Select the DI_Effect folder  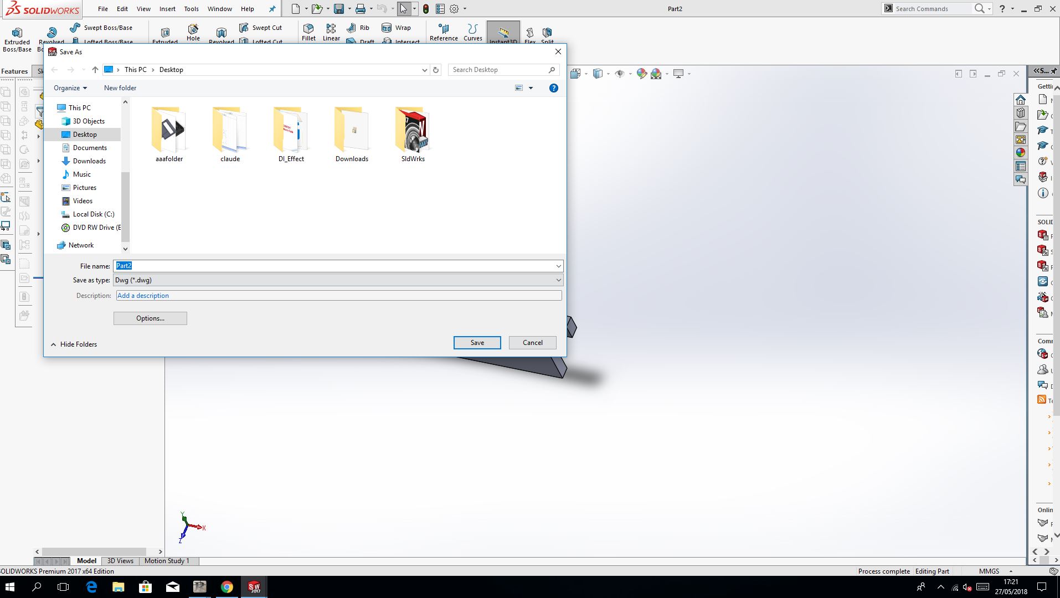[x=291, y=135]
